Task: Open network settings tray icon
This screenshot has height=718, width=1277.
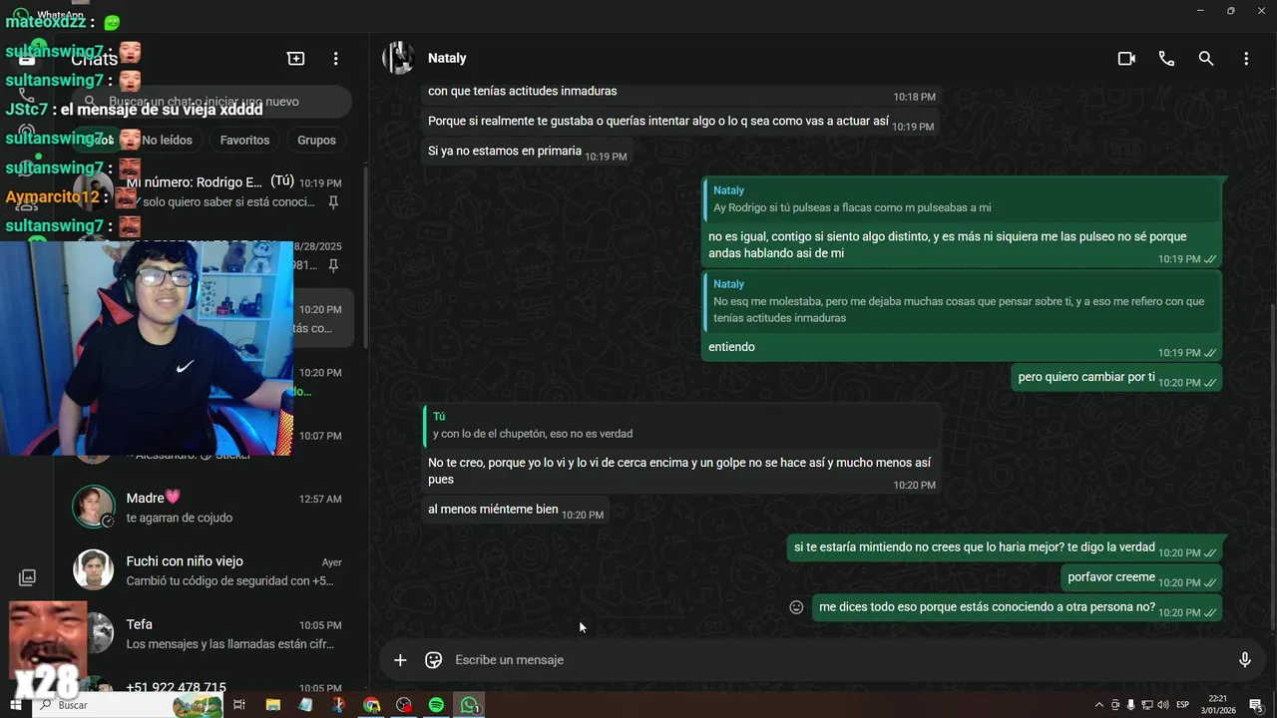Action: (x=1147, y=705)
